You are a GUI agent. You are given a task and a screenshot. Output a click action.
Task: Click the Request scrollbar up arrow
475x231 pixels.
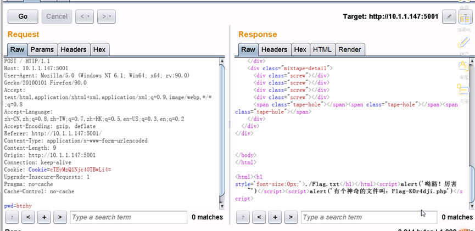point(222,60)
